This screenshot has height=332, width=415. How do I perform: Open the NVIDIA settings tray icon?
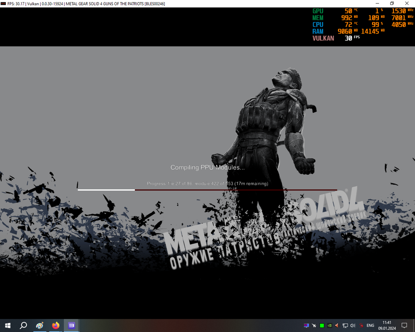point(330,325)
